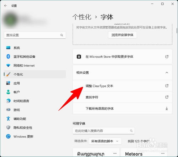This screenshot has width=178, height=157.
Task: Open the Bluetooth icon for 蓝牙和其他设备
Action: (8, 57)
